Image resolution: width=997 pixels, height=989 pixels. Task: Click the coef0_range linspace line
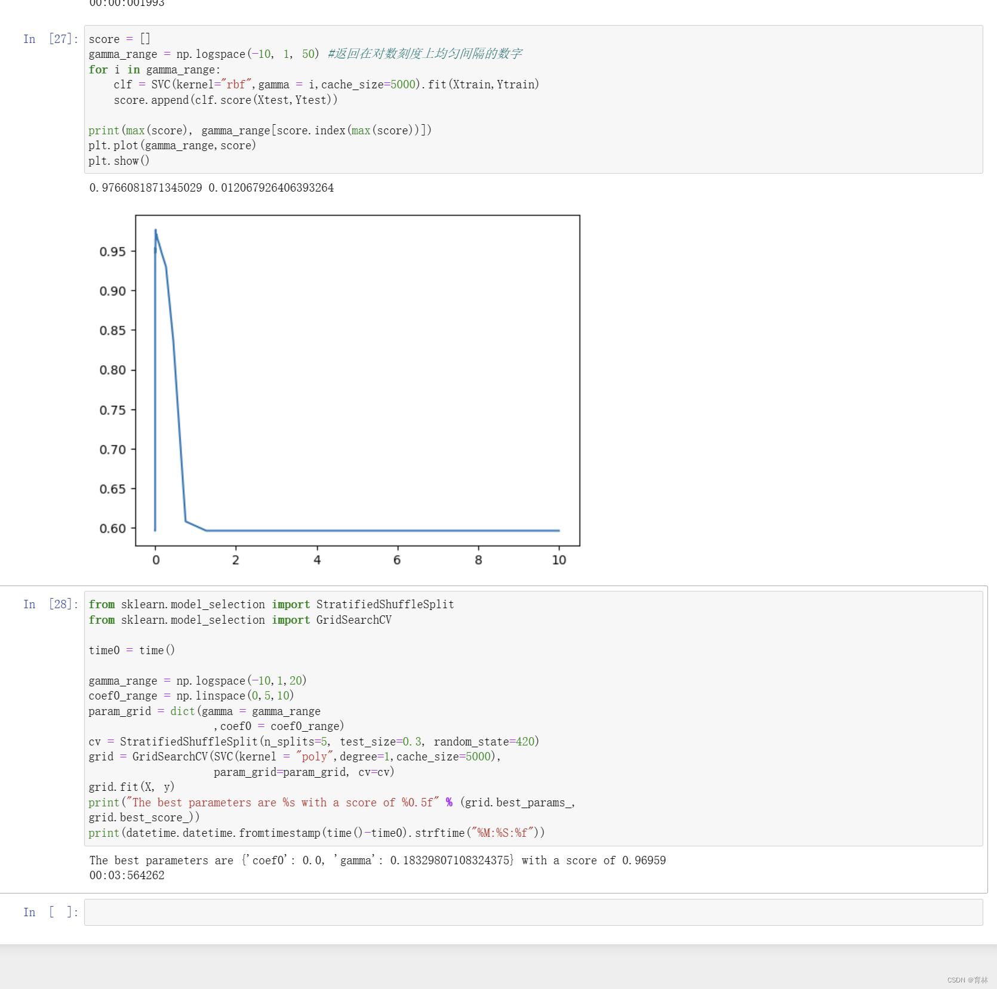point(191,695)
